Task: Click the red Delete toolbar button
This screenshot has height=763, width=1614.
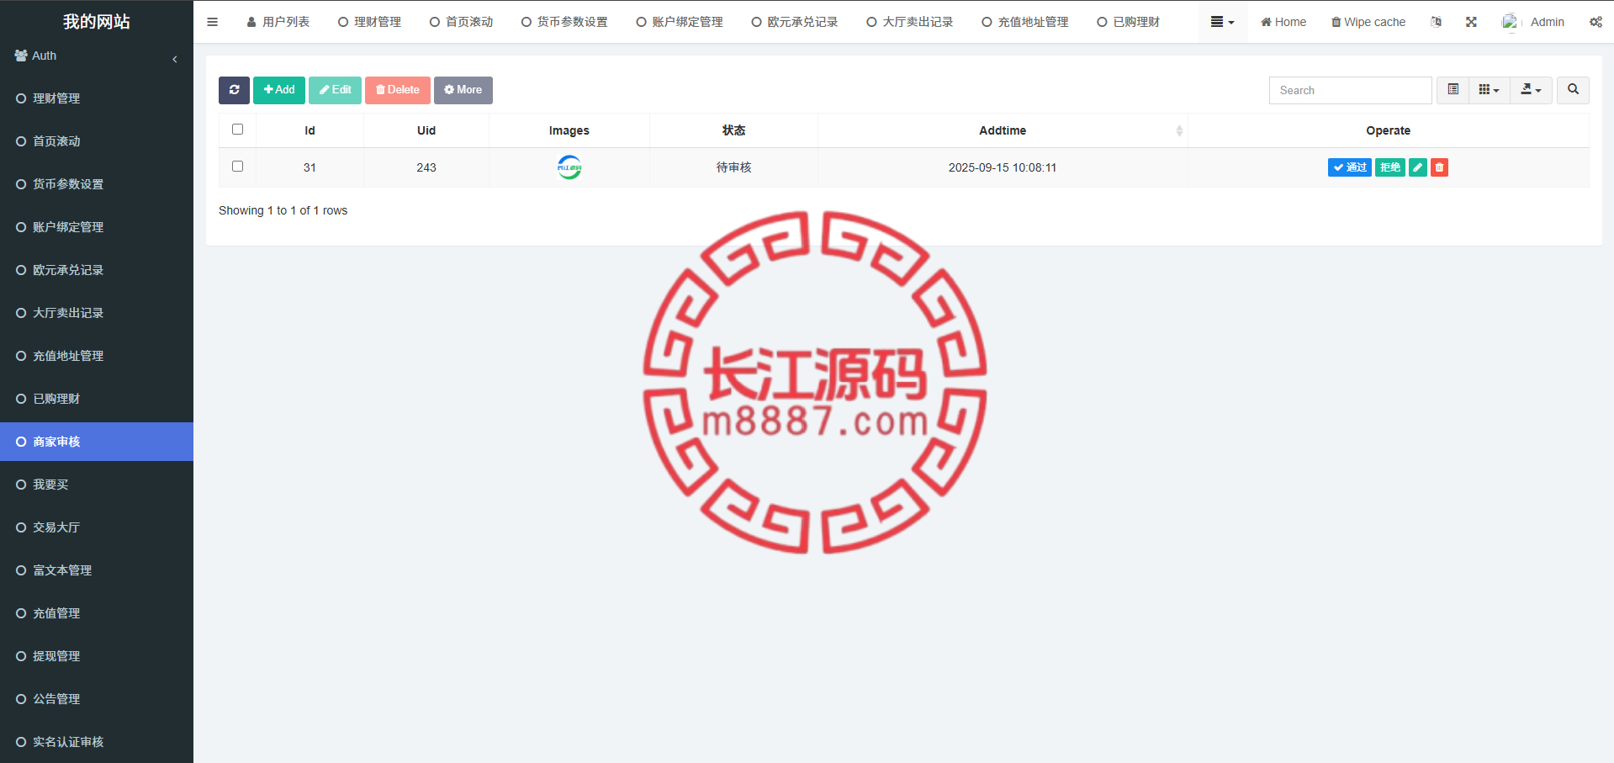Action: click(x=398, y=90)
